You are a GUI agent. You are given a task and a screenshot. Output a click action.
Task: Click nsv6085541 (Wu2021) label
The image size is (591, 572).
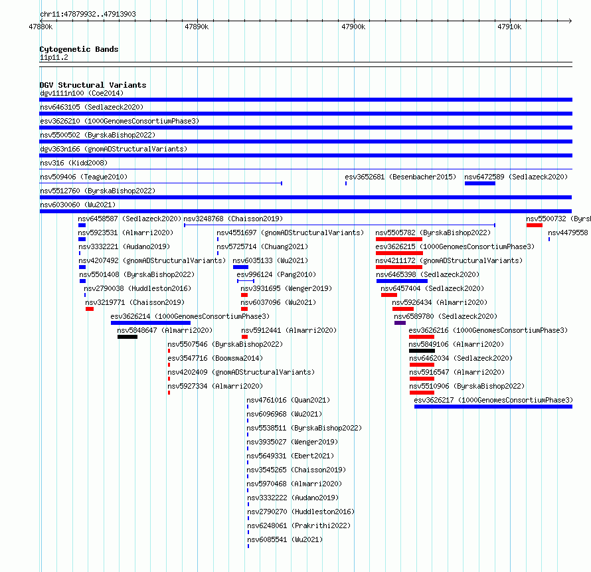(285, 539)
